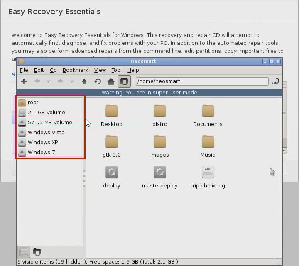This screenshot has height=266, width=299.
Task: Click the eject icon beside Windows XP
Action: (22, 142)
